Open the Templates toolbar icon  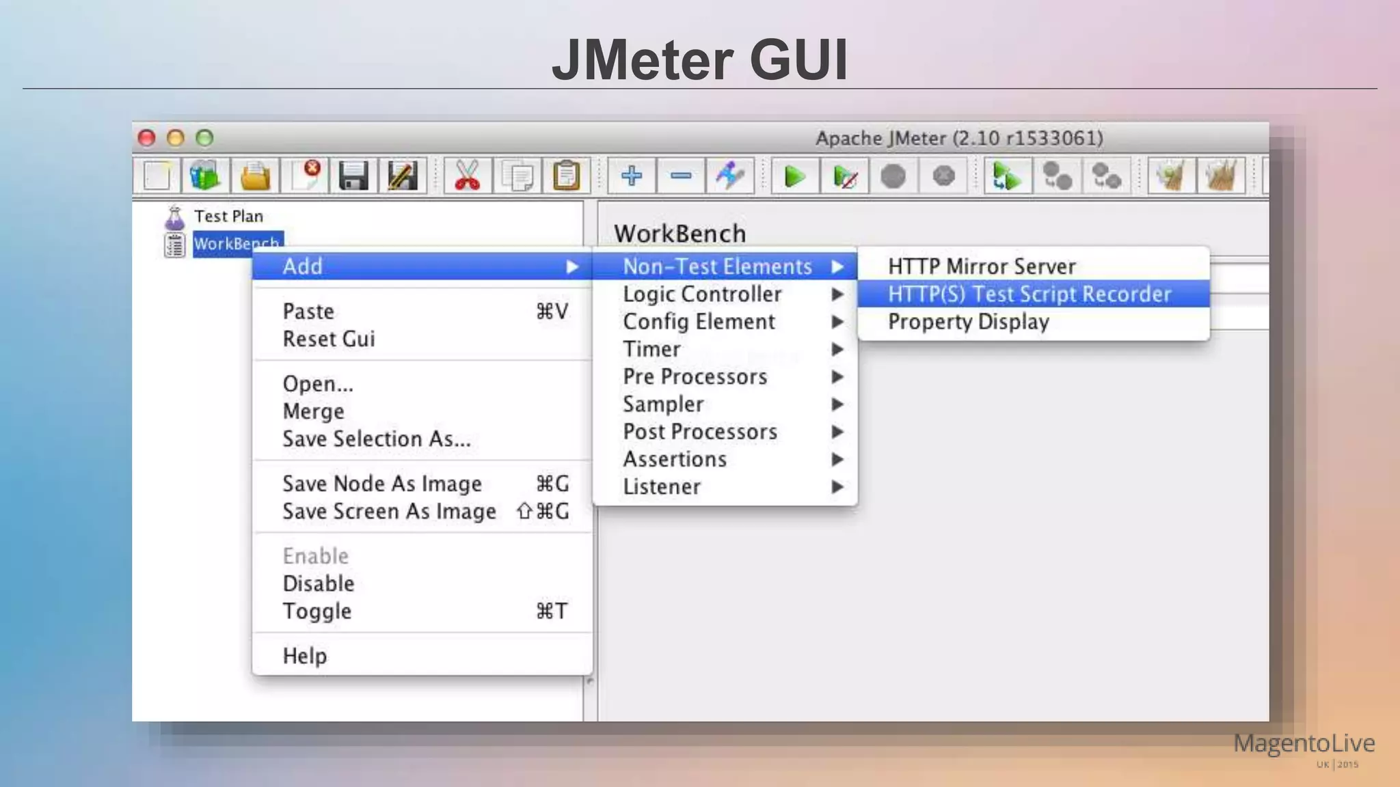[205, 176]
